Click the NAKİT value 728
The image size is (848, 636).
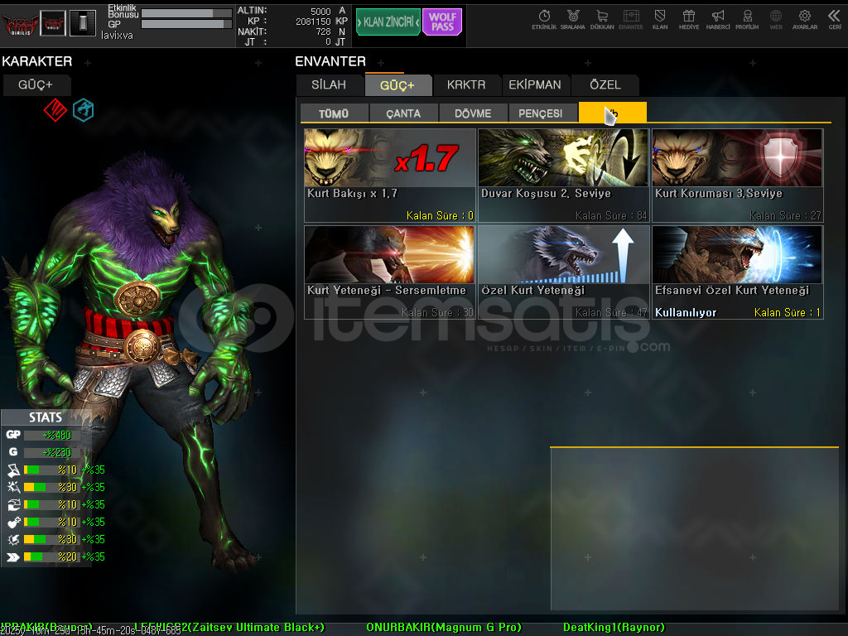pos(324,31)
